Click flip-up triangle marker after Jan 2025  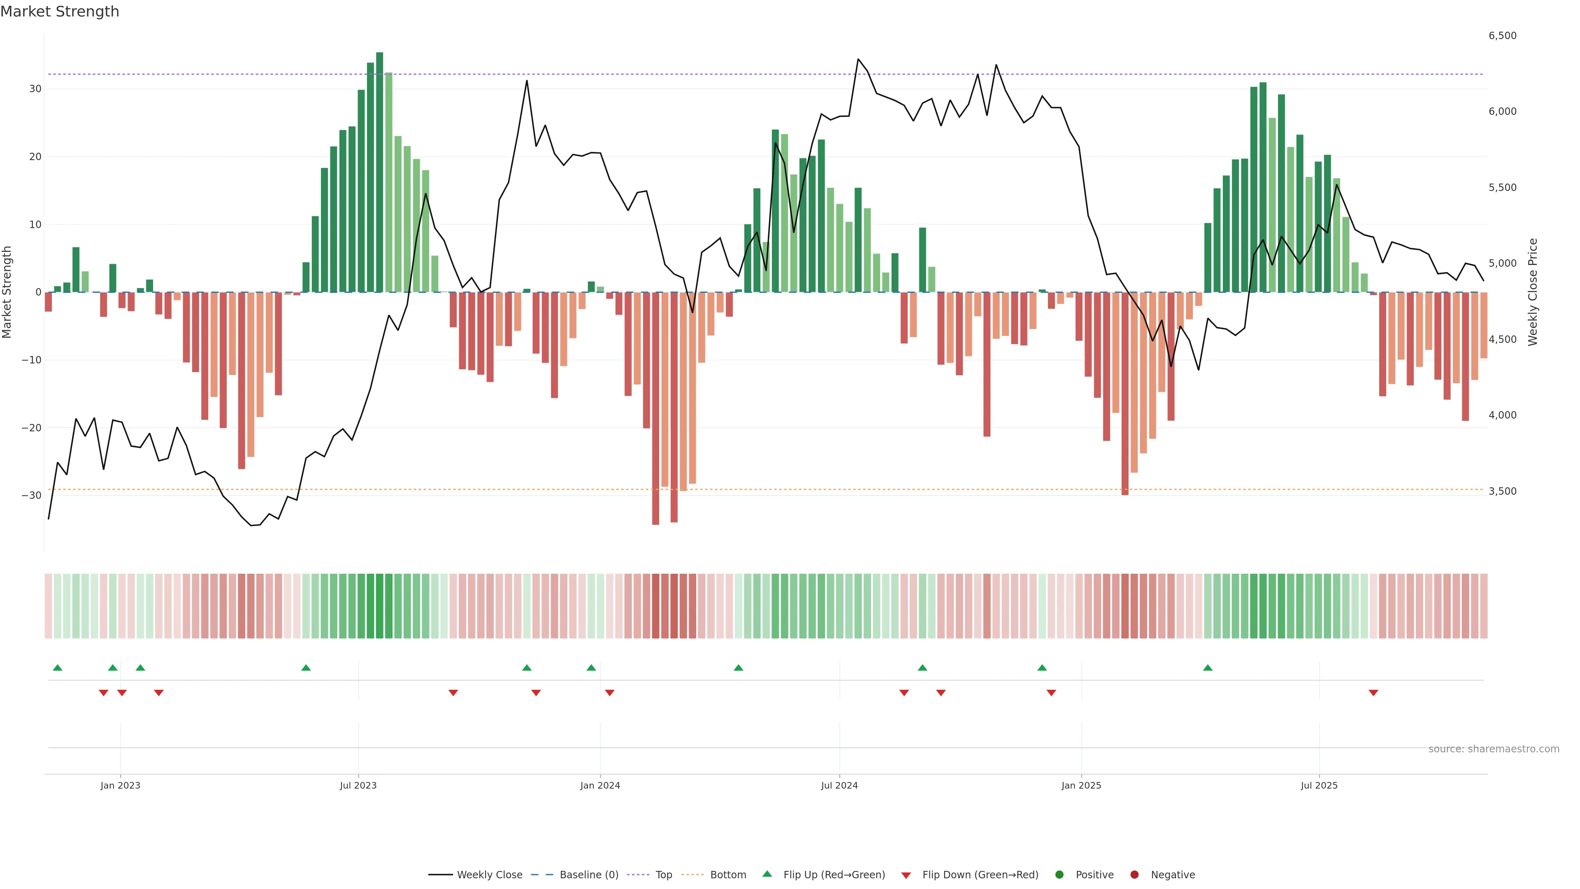[x=1208, y=668]
